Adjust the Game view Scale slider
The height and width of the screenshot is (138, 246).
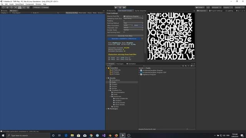47,13
